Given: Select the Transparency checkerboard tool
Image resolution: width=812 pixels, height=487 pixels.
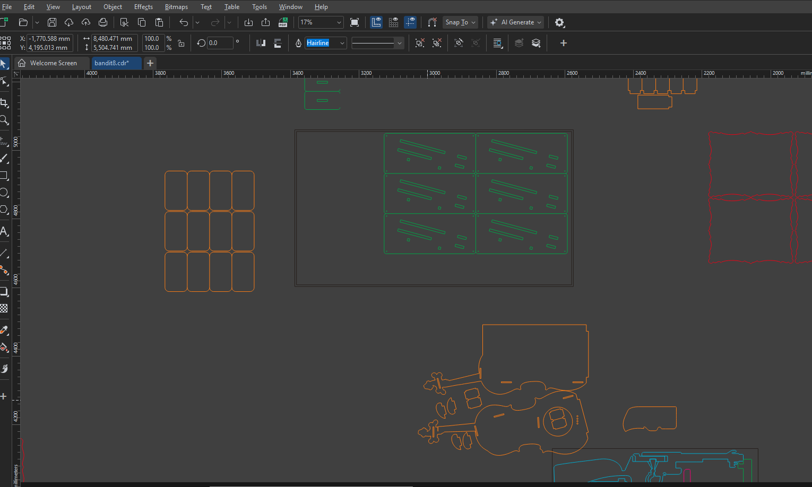Looking at the screenshot, I should 4,308.
